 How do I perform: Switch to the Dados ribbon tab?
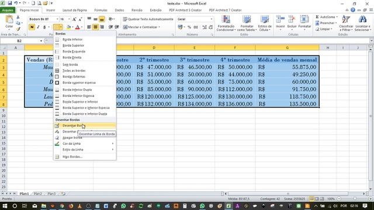[x=119, y=10]
